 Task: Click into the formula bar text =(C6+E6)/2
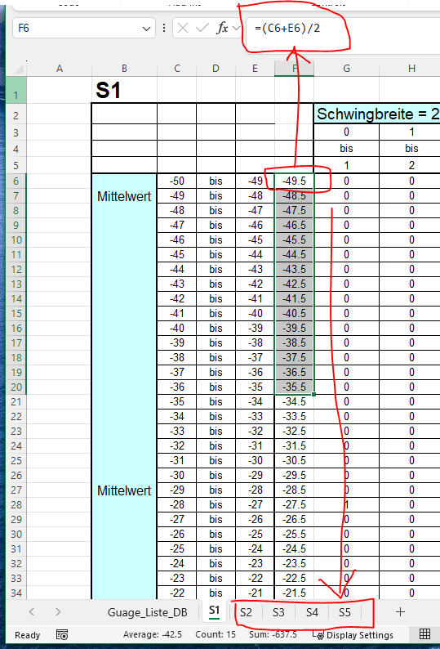pos(287,29)
